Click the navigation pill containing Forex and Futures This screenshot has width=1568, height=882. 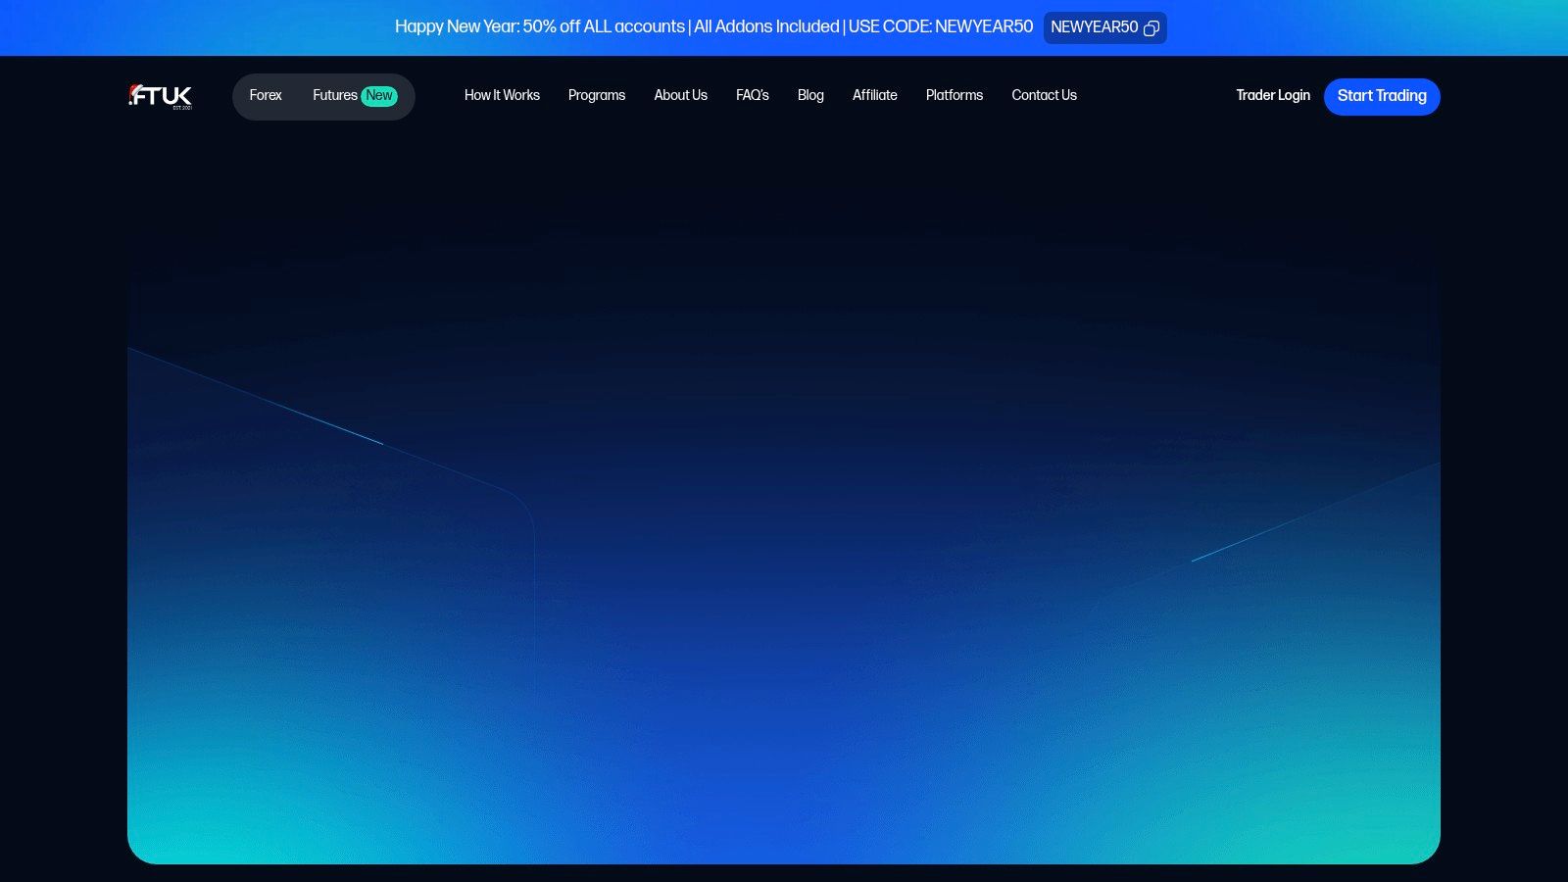pos(323,96)
